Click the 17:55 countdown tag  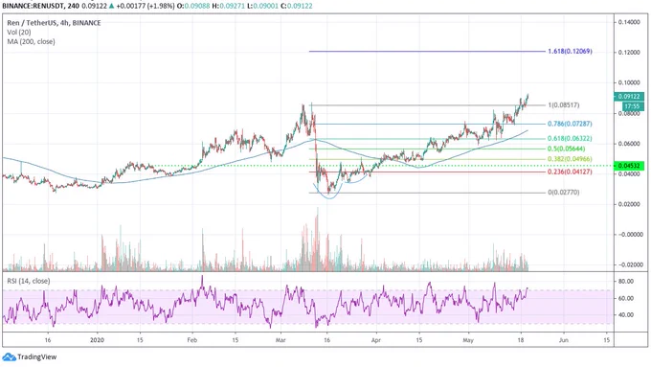[633, 106]
